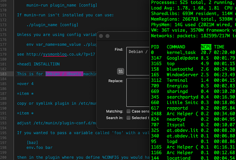Viewport: 236px width, 160px height.
Task: Click the Little Snitc process row
Action: coord(193,102)
